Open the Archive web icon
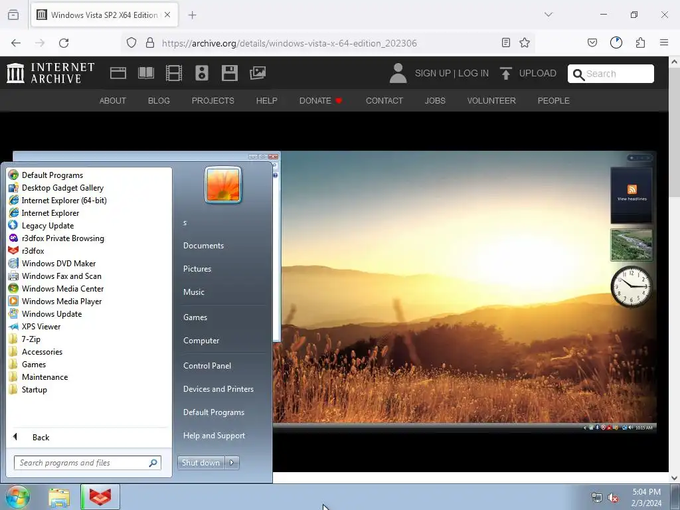 click(118, 73)
